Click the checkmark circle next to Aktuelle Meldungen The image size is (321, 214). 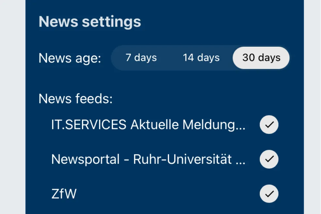tap(269, 125)
